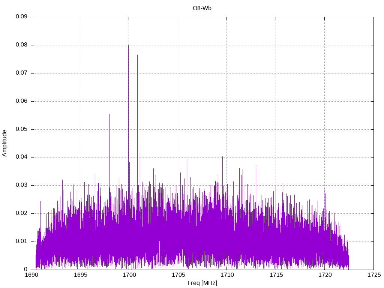
Task: Click the 0.09 y-axis tick label
Action: (x=21, y=17)
